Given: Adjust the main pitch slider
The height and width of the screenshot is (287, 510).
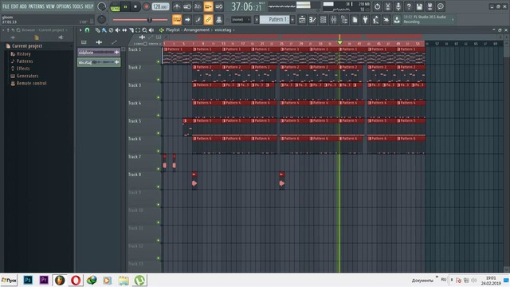Looking at the screenshot, I should pos(140,20).
